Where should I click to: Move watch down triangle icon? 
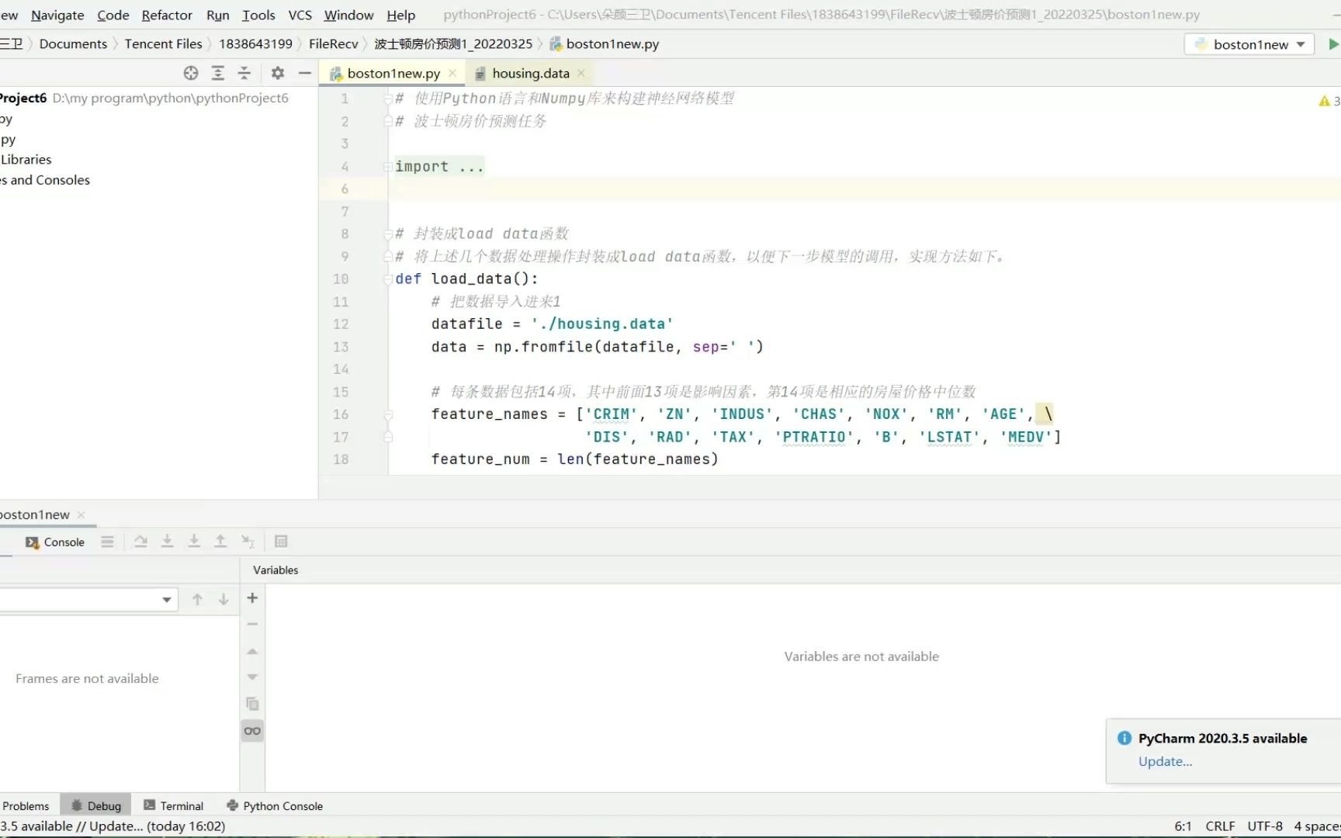tap(252, 677)
